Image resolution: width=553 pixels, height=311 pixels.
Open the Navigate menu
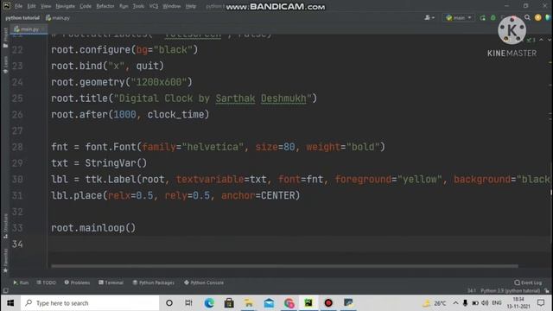pyautogui.click(x=66, y=6)
